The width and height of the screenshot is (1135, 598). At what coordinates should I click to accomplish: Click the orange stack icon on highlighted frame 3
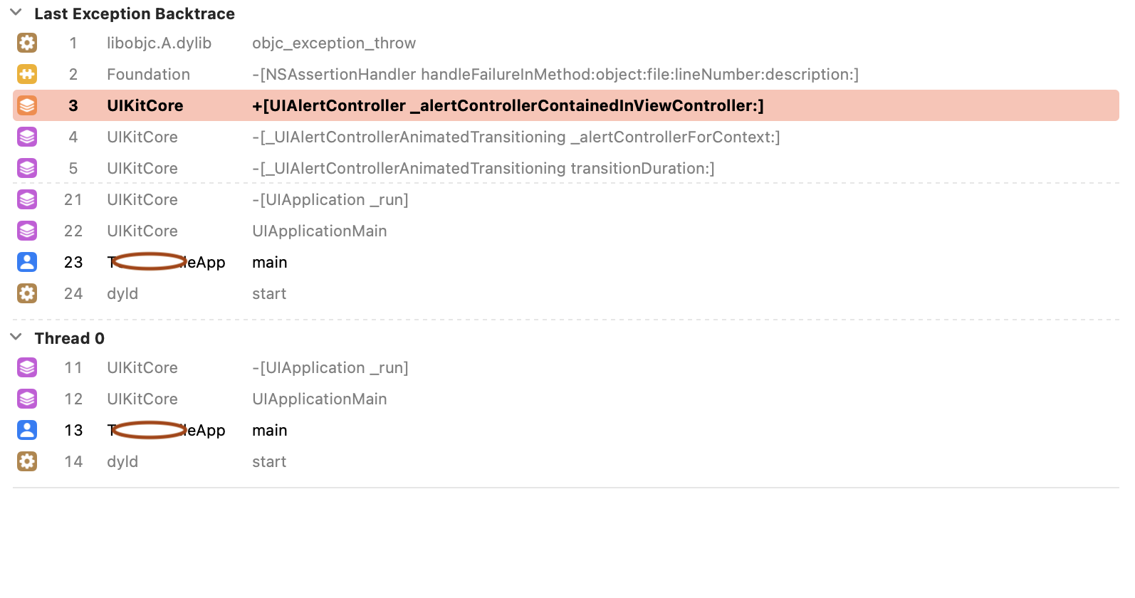coord(27,105)
